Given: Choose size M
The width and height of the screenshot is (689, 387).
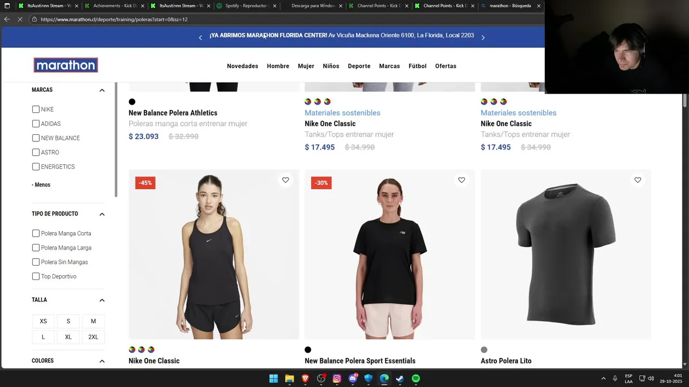Looking at the screenshot, I should (x=93, y=321).
